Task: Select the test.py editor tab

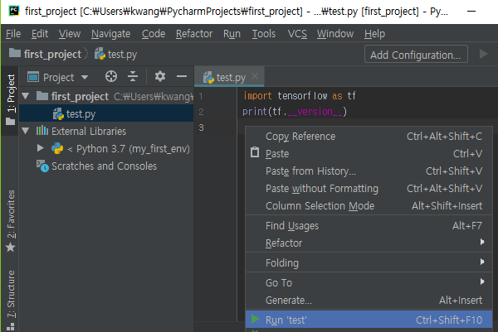Action: [x=231, y=77]
